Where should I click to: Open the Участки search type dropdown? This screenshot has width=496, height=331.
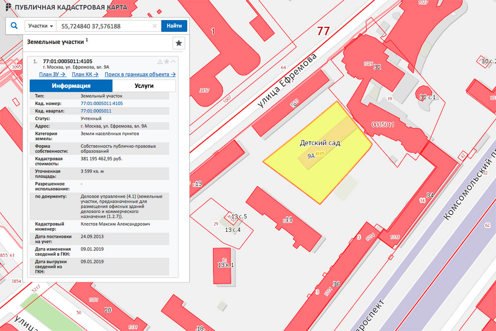40,26
